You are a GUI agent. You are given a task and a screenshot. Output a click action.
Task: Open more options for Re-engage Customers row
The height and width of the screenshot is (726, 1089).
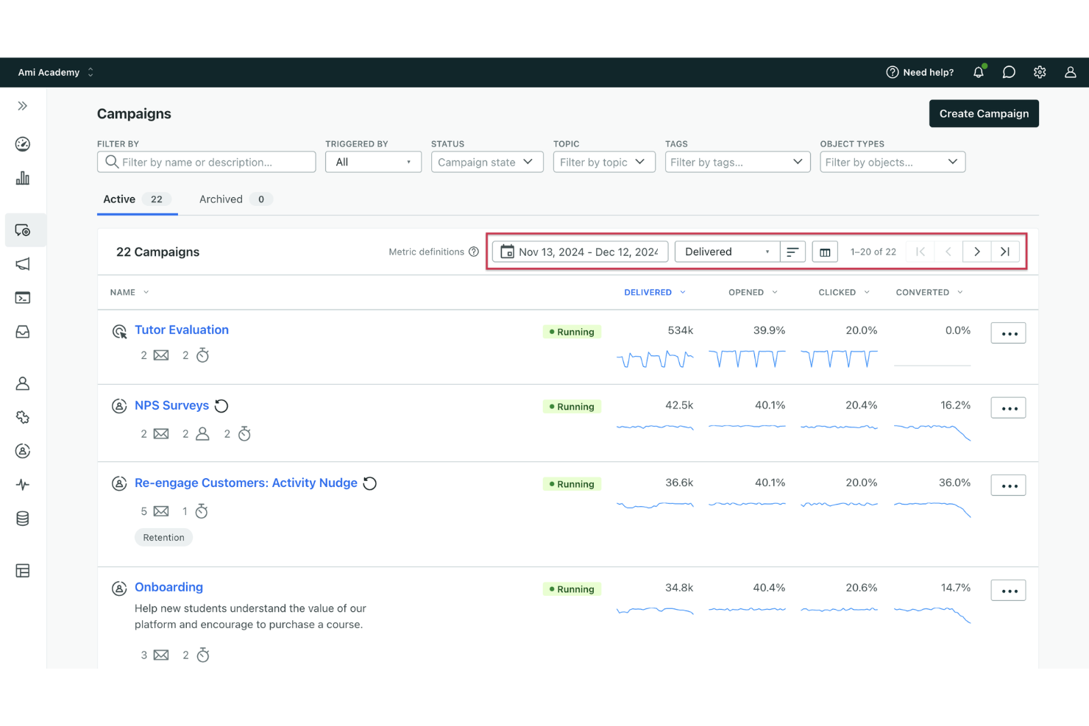pos(1008,485)
